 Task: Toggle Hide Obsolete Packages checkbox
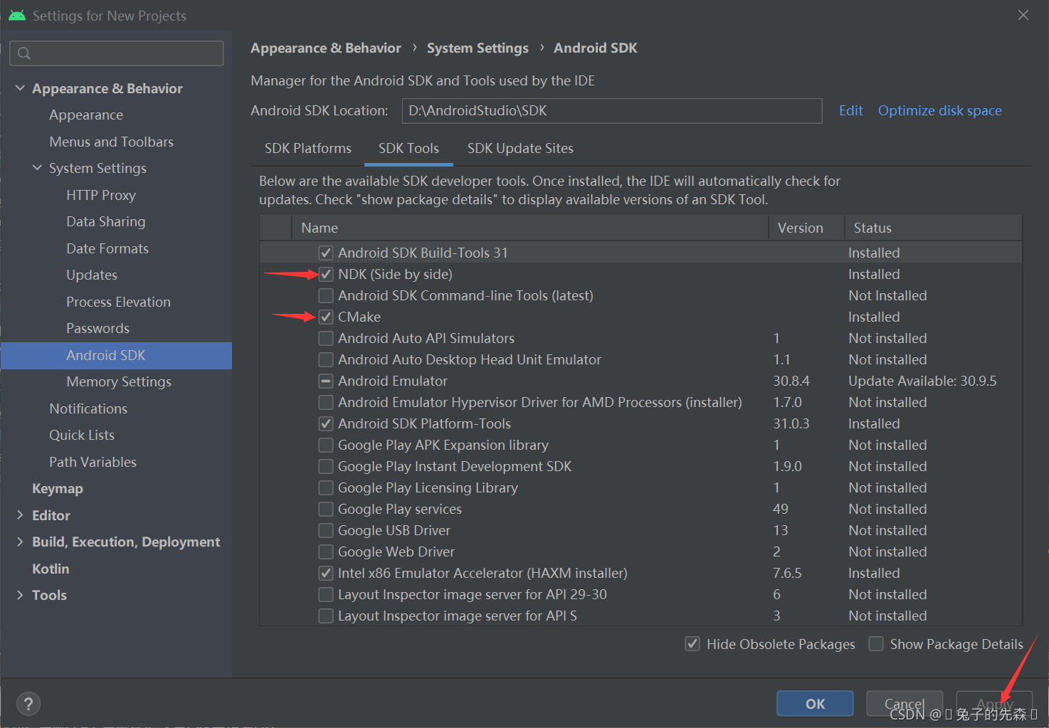[x=692, y=644]
